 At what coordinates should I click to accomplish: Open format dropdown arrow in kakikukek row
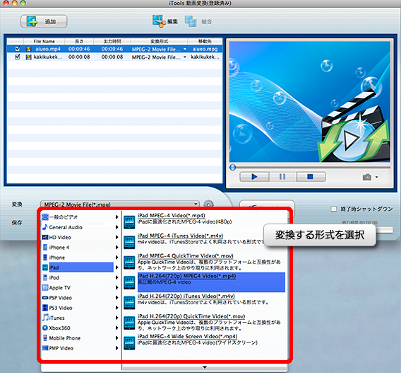pyautogui.click(x=185, y=57)
